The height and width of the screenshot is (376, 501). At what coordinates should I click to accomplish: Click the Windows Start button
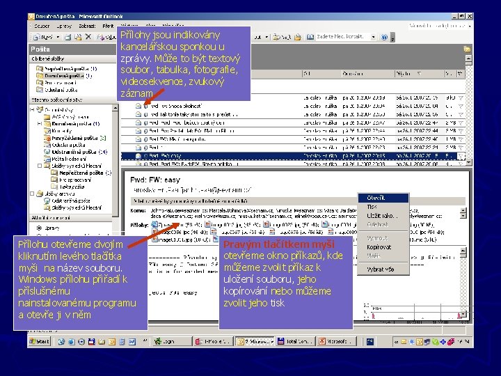(x=40, y=341)
